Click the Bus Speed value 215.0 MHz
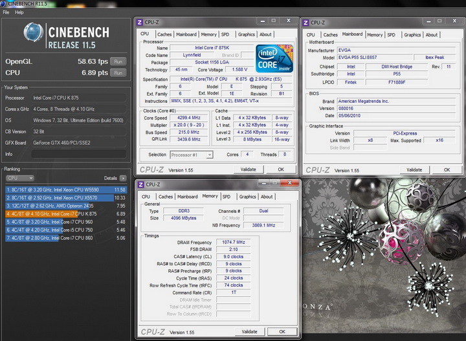The width and height of the screenshot is (466, 341). [189, 132]
